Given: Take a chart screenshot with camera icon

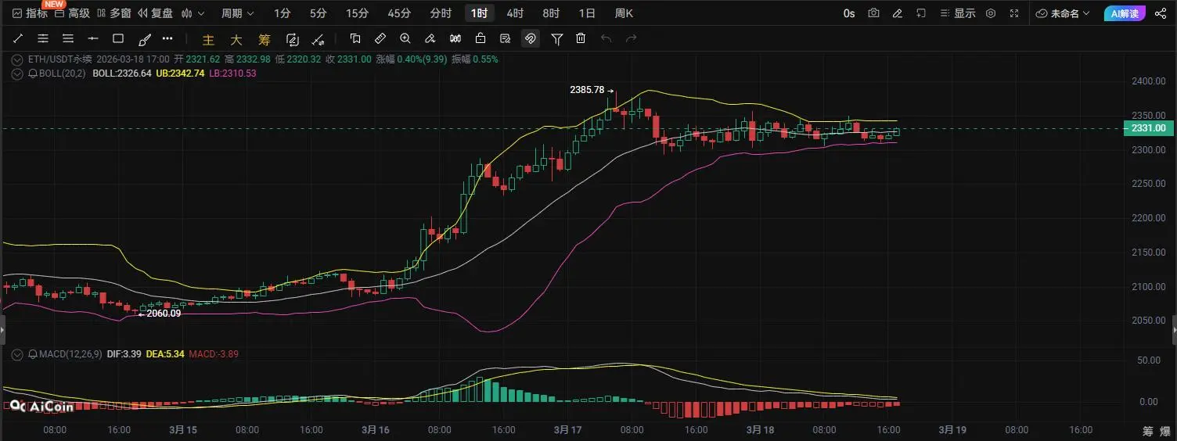Looking at the screenshot, I should [x=873, y=13].
